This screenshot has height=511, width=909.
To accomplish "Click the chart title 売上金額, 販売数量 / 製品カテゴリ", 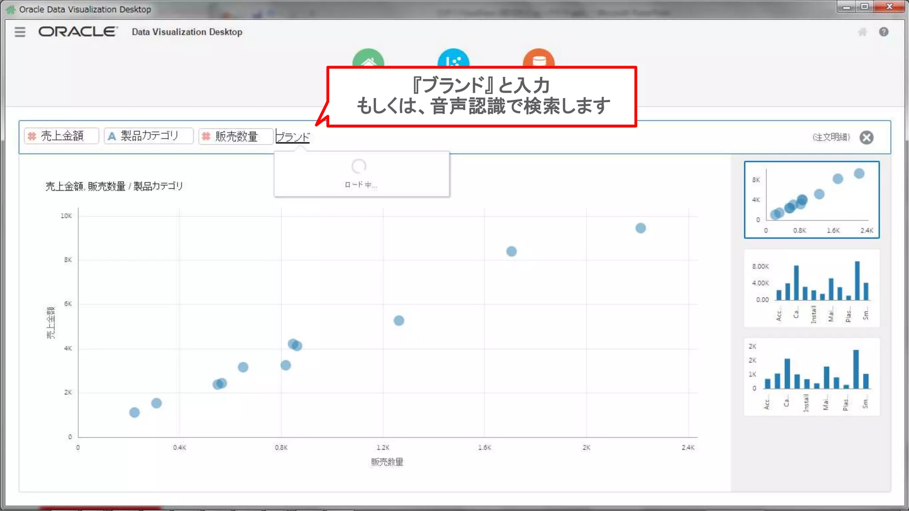I will [x=114, y=186].
